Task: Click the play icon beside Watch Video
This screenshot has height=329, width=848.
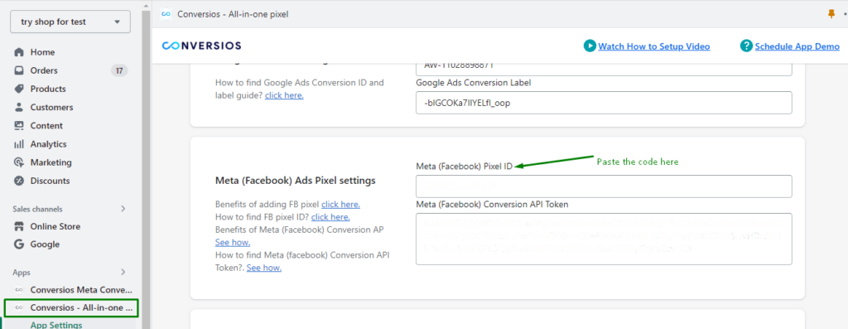Action: [x=590, y=46]
